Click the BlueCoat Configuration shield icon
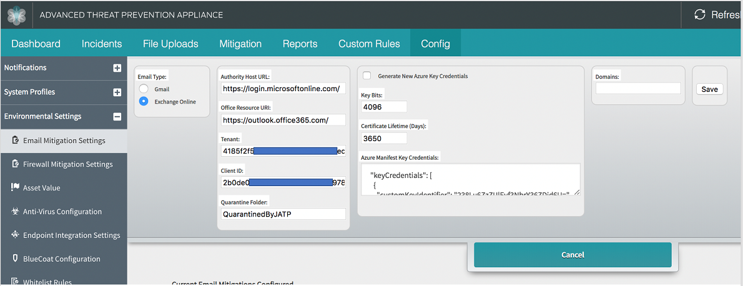This screenshot has height=286, width=743. tap(15, 259)
